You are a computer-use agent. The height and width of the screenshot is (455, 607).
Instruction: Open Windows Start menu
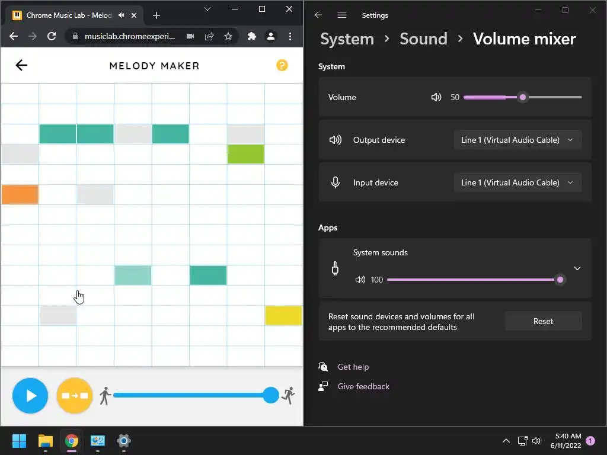pyautogui.click(x=19, y=441)
